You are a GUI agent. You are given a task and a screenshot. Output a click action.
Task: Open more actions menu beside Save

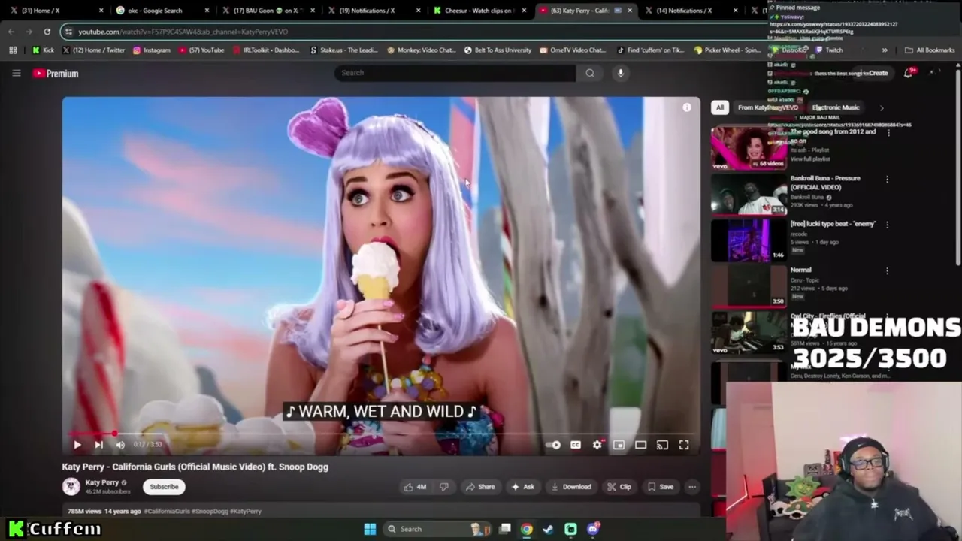tap(692, 487)
